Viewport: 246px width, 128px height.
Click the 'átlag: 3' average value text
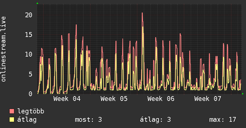click(x=155, y=120)
